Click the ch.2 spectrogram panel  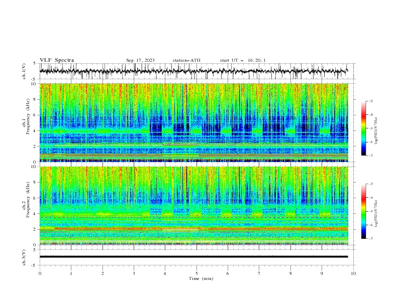[194, 206]
